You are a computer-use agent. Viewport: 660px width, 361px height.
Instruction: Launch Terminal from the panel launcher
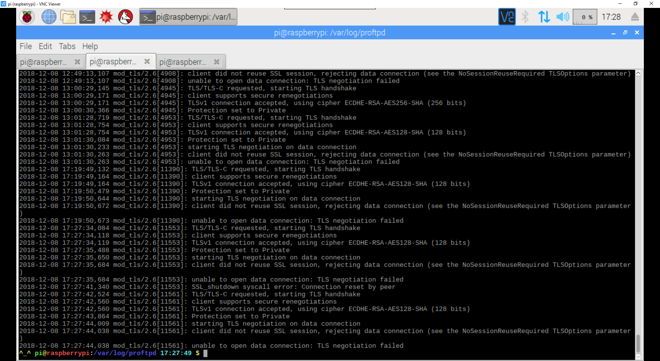(87, 17)
